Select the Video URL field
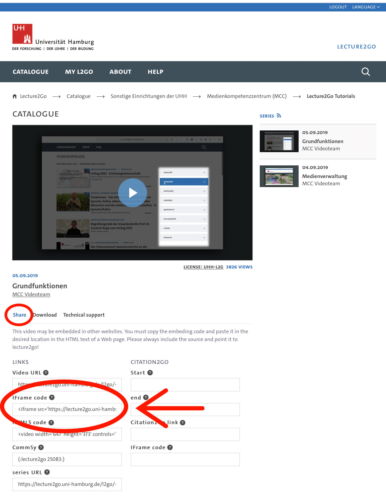The height and width of the screenshot is (504, 386). pyautogui.click(x=67, y=385)
